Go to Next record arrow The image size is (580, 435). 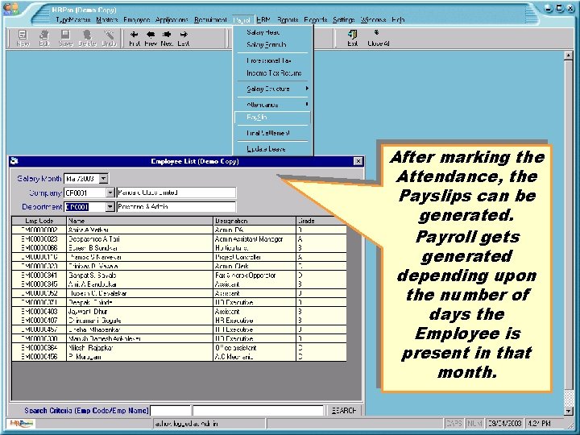(x=167, y=35)
